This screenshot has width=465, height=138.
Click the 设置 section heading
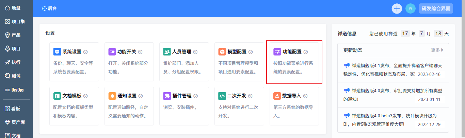(50, 33)
